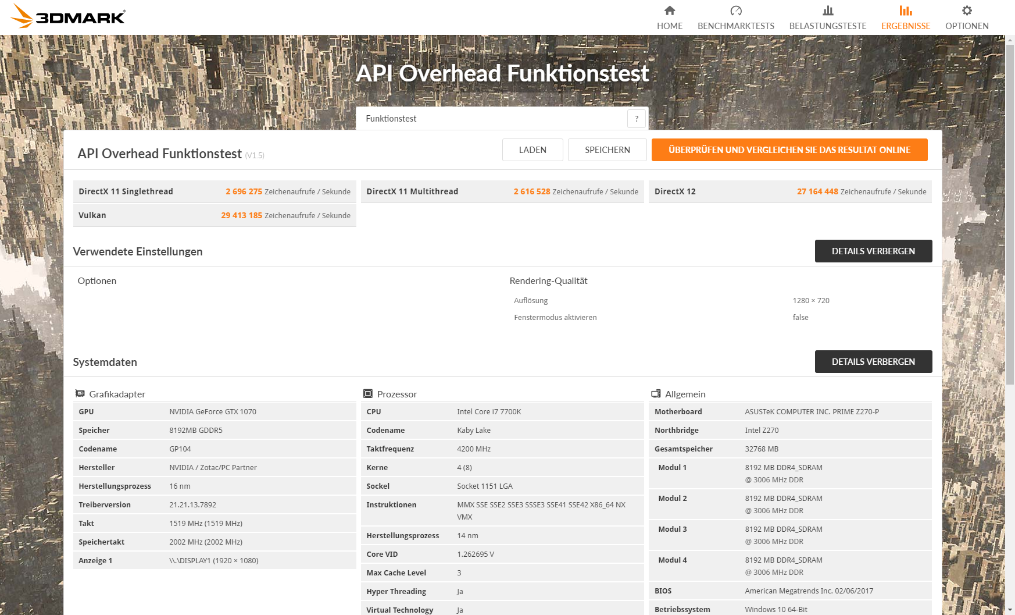This screenshot has height=615, width=1015.
Task: Click the scrollbar up arrow
Action: pos(1010,40)
